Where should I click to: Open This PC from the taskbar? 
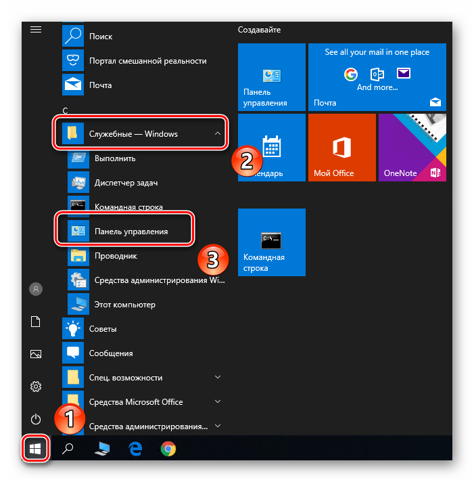[102, 449]
